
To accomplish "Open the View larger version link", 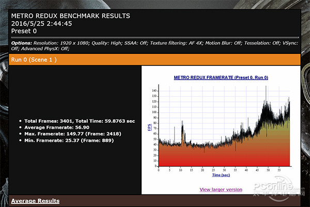I will click(221, 189).
